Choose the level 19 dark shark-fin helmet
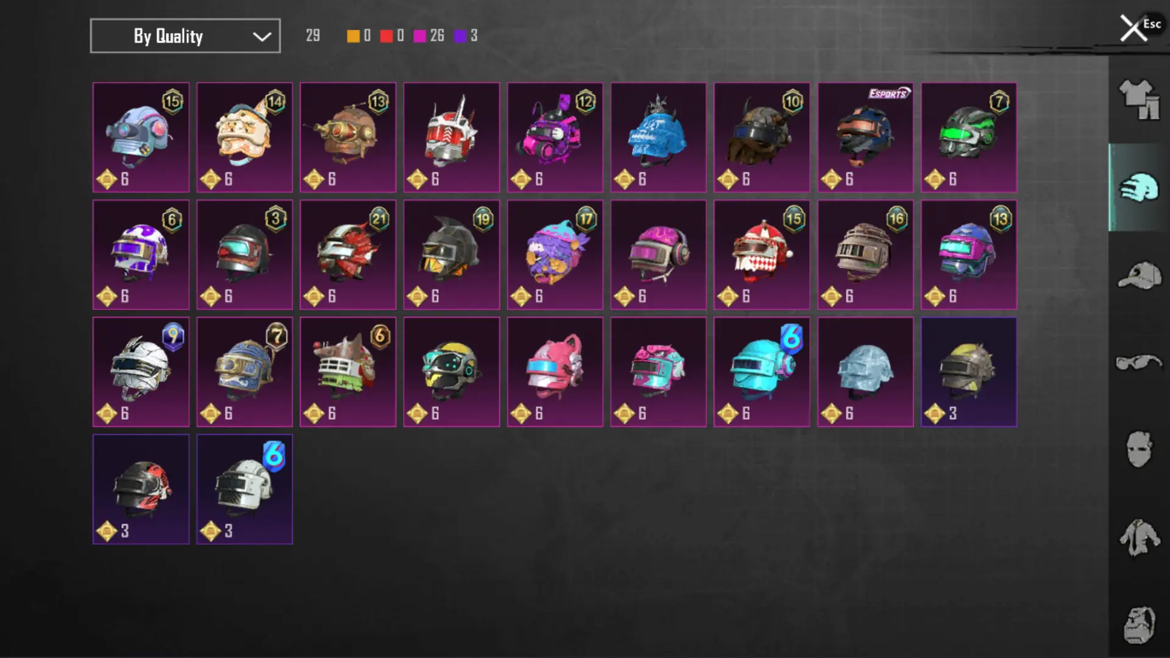The height and width of the screenshot is (658, 1170). (452, 255)
